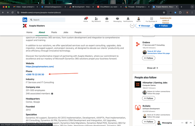Switch to the CloudWatch tab
195x126 pixels.
pos(109,7)
